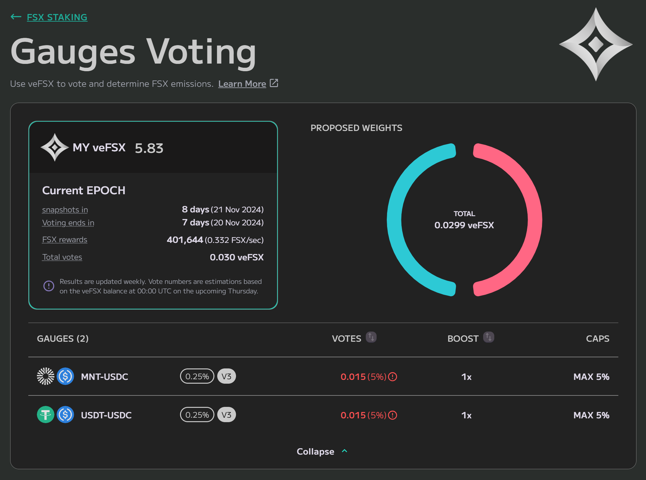646x480 pixels.
Task: Click the pink segment of the weights donut
Action: click(534, 219)
